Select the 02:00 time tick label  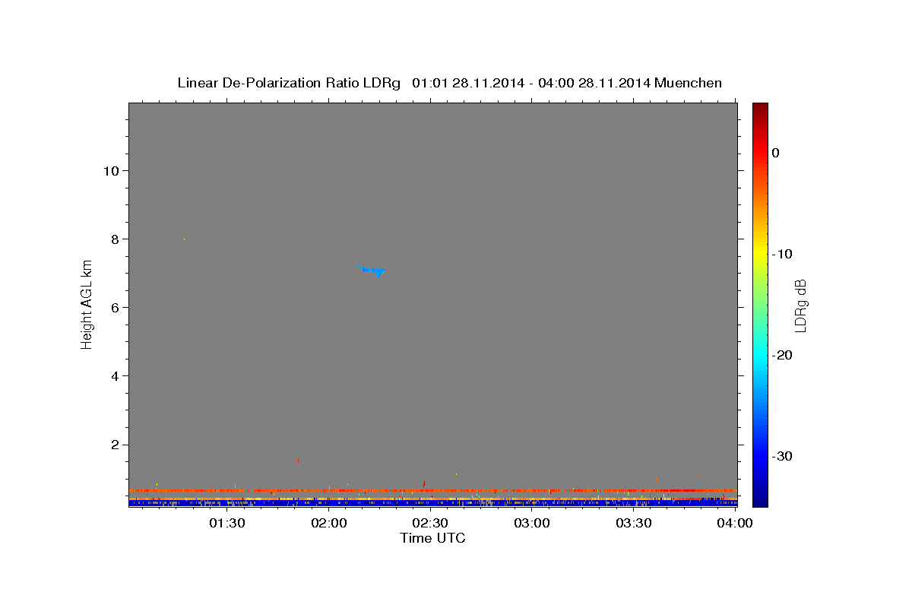coord(329,523)
